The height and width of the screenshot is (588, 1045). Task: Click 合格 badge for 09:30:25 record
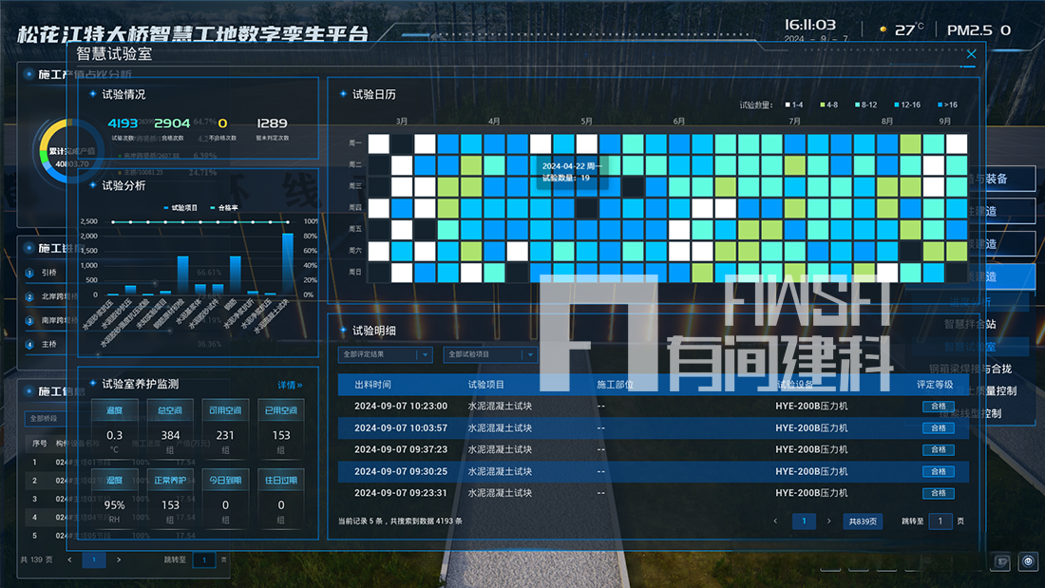click(939, 471)
